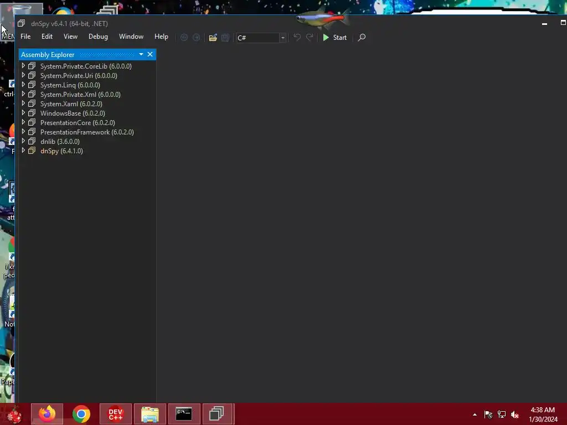The width and height of the screenshot is (567, 425).
Task: Select the System.Linq assembly icon
Action: 32,85
